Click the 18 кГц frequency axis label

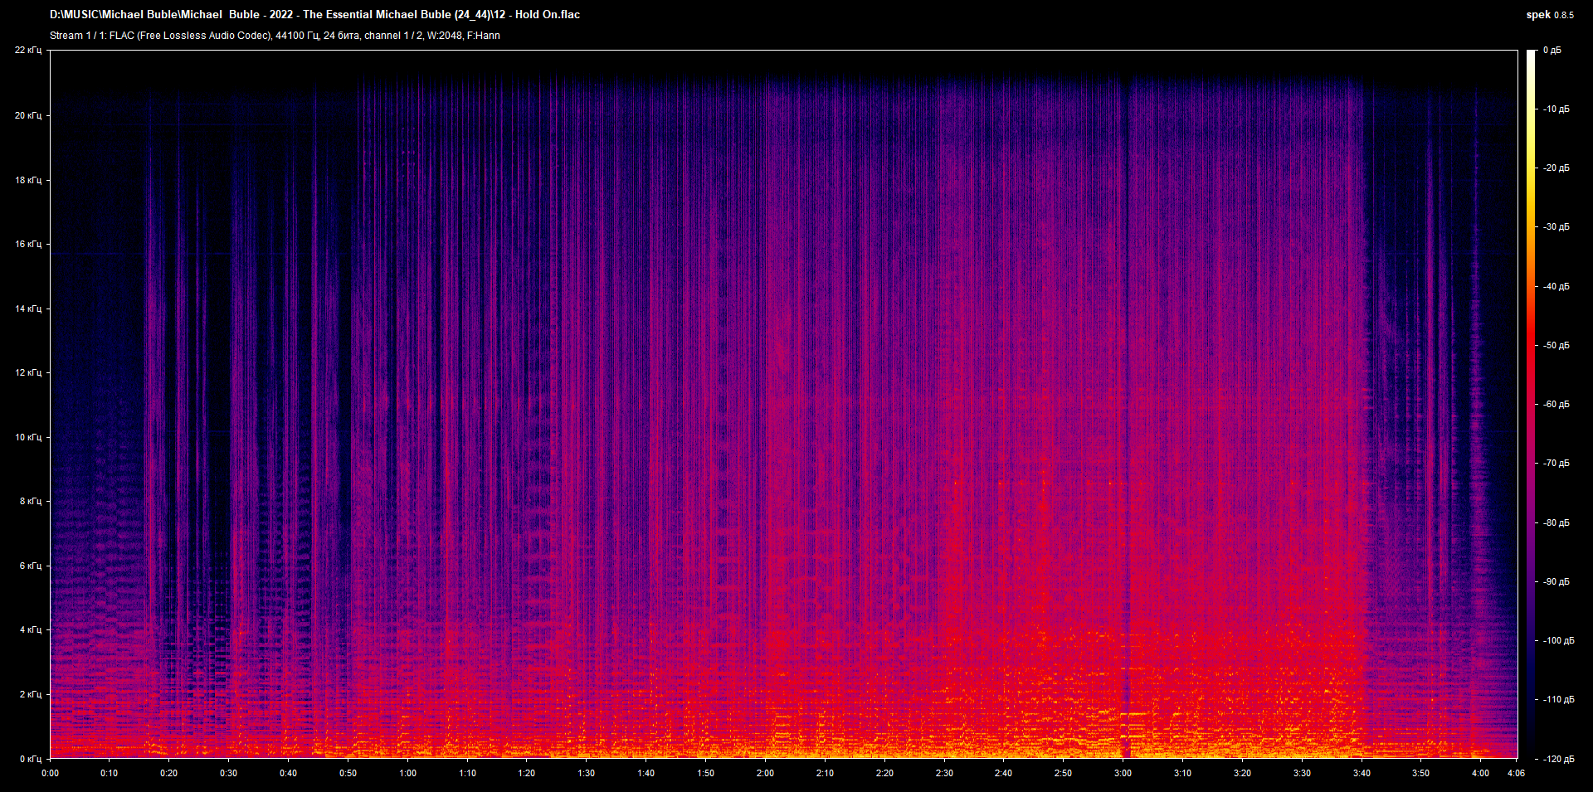28,180
